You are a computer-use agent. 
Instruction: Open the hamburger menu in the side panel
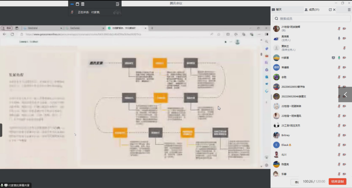point(349,10)
